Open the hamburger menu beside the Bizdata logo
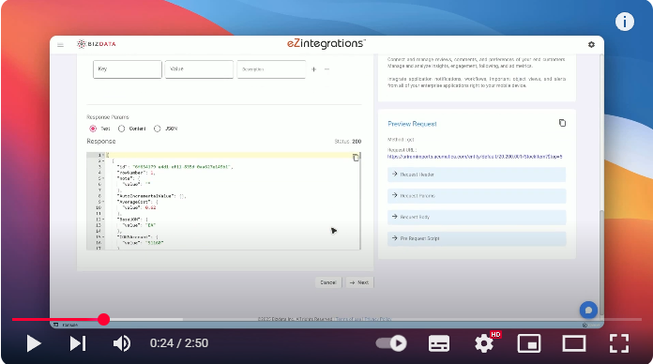 (60, 45)
